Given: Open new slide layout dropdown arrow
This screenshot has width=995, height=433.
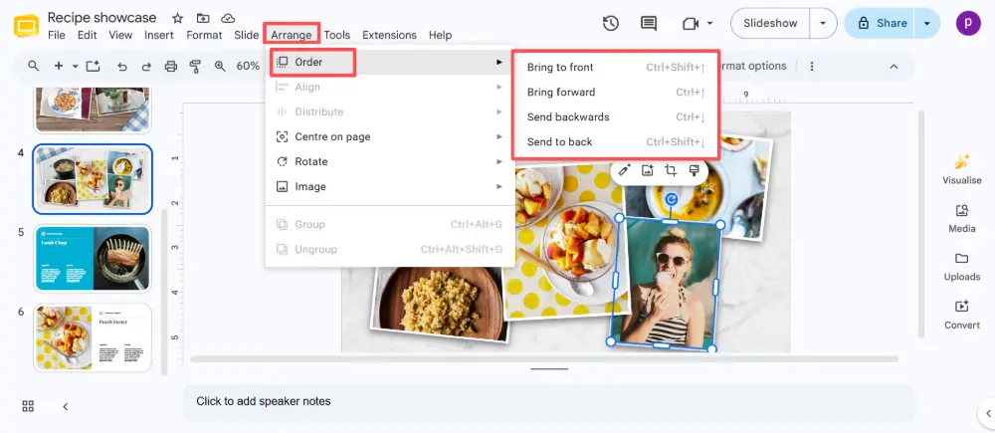Looking at the screenshot, I should (x=75, y=66).
